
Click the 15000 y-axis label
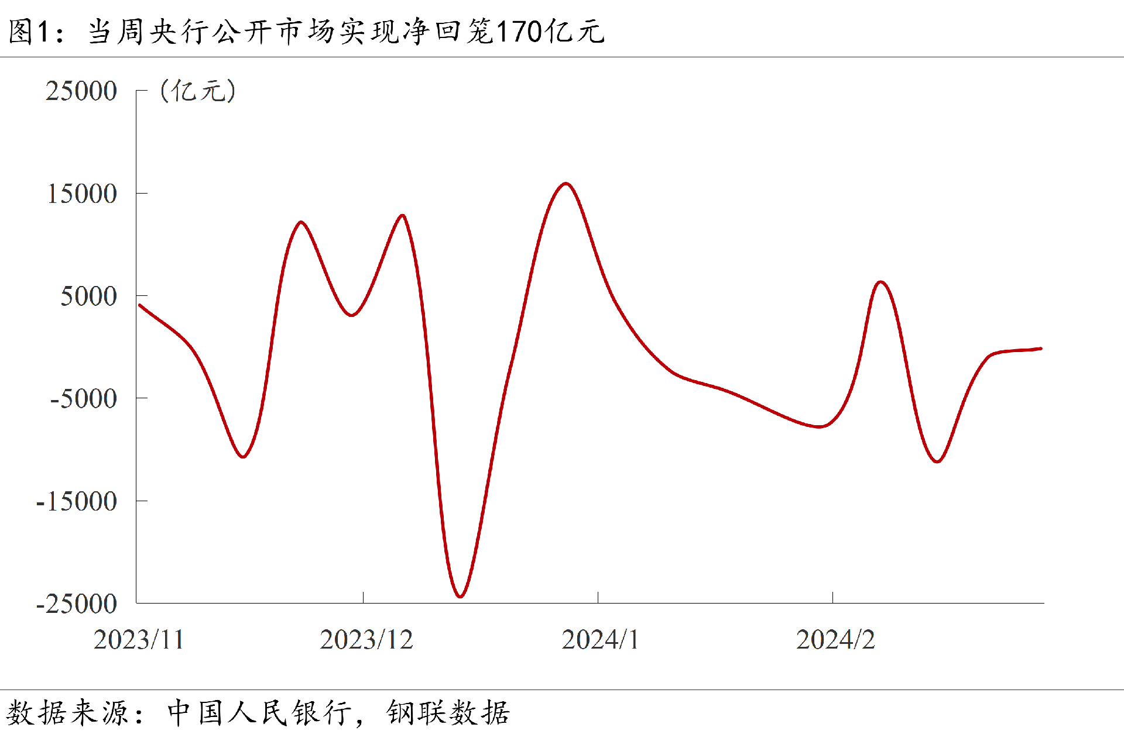pyautogui.click(x=82, y=194)
